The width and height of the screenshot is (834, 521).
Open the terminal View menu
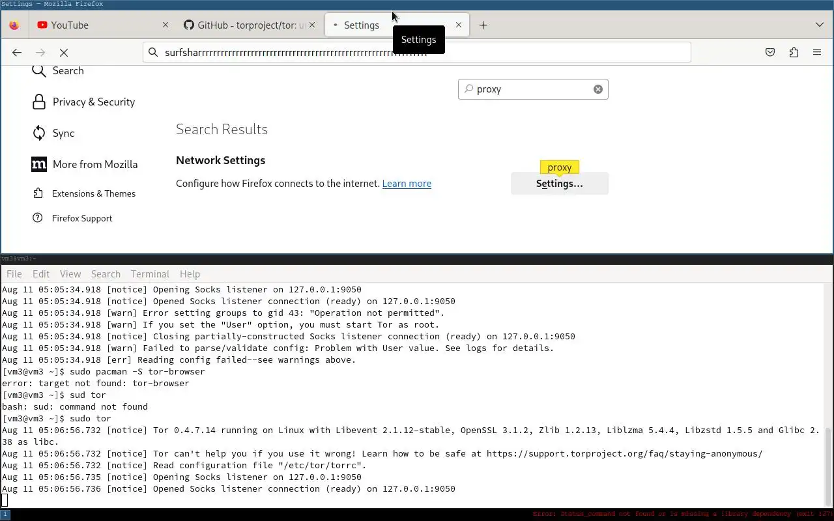(x=70, y=274)
